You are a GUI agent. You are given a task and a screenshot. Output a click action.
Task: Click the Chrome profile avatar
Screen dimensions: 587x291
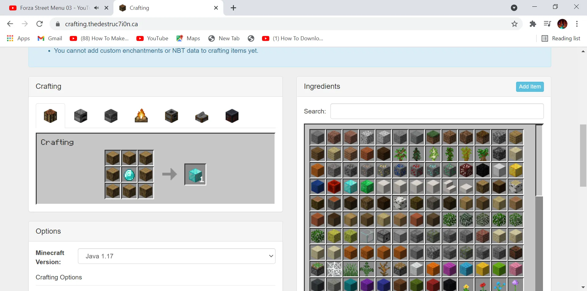563,24
